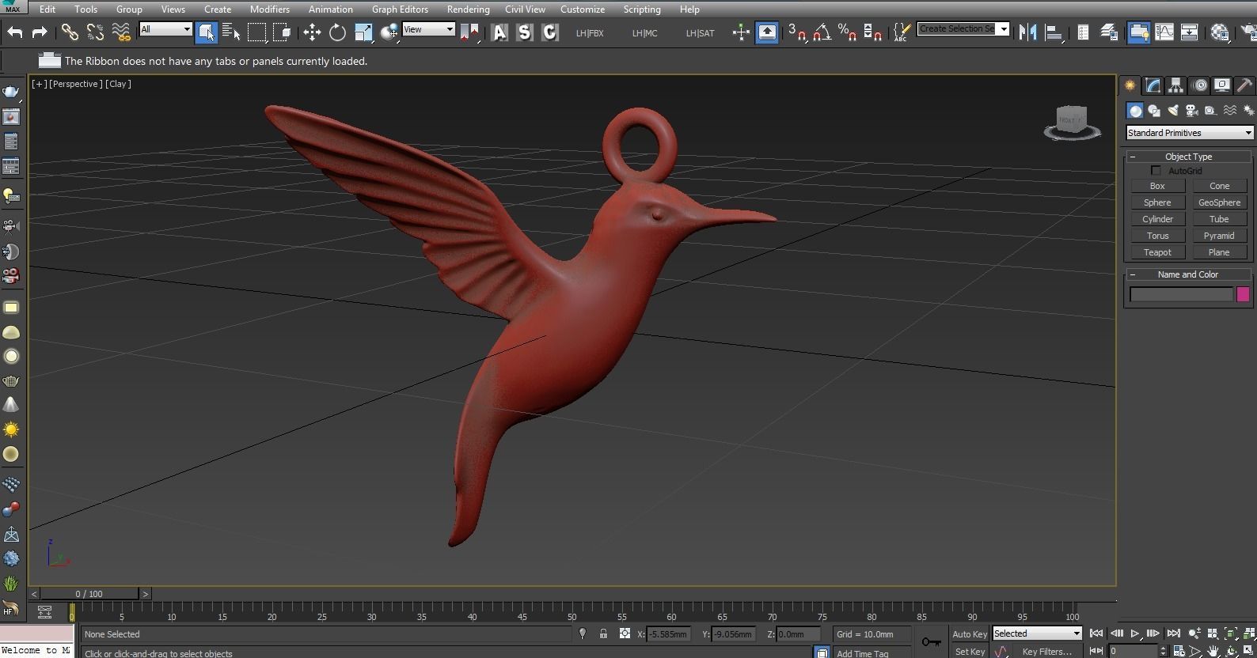Toggle the Ribbon display button
This screenshot has width=1257, height=658.
pos(1138,32)
